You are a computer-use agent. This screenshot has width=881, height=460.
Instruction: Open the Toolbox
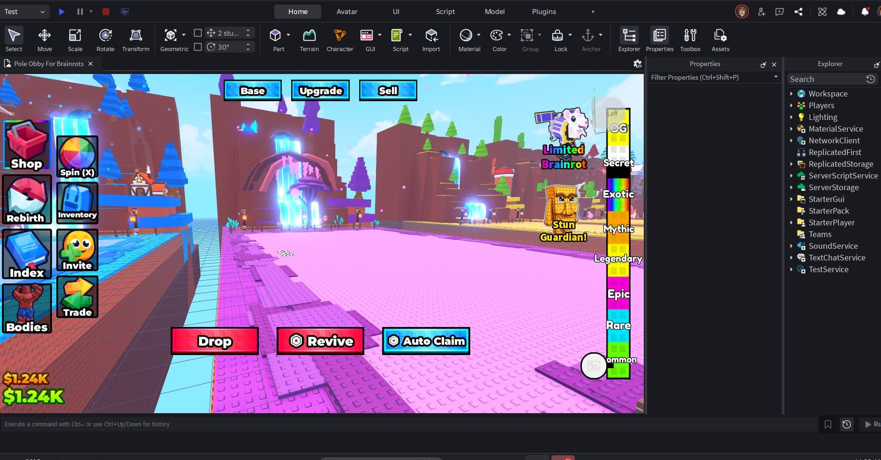click(690, 39)
